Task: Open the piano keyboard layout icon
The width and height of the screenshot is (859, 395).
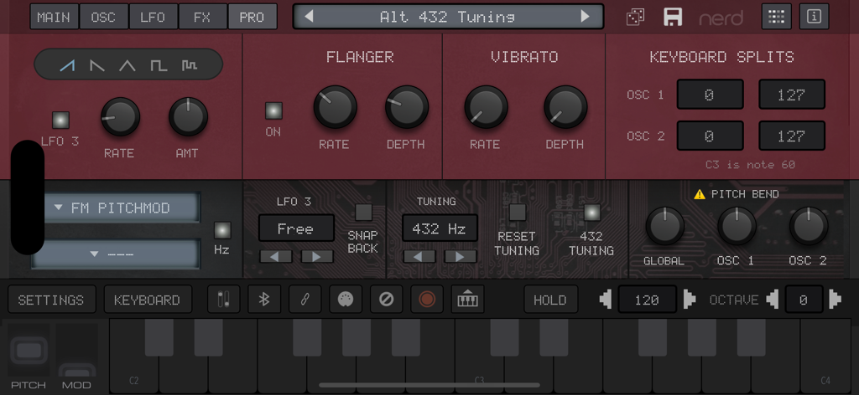Action: 467,300
